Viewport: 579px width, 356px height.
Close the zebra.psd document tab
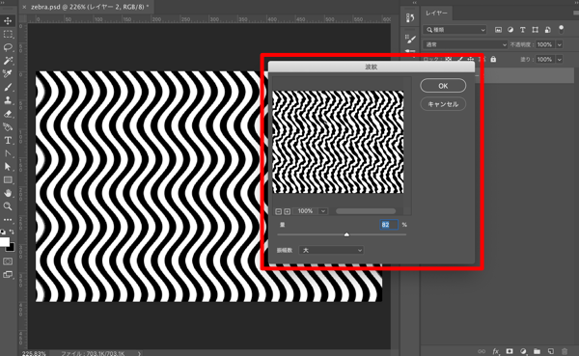[x=24, y=7]
